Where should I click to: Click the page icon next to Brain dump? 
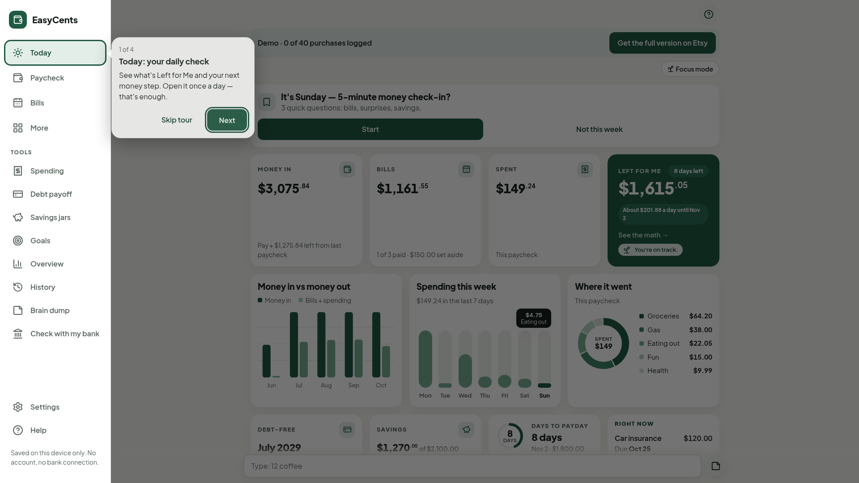[x=18, y=310]
